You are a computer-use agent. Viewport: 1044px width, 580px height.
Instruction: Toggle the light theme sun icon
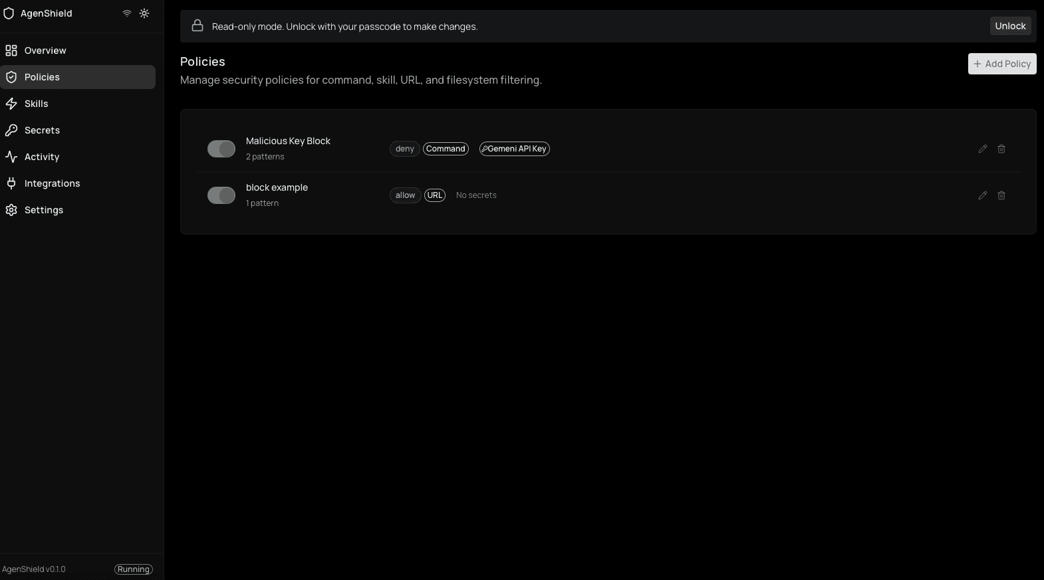[144, 13]
